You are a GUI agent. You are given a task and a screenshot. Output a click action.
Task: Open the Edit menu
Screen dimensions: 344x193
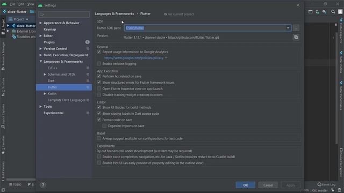(x=21, y=4)
